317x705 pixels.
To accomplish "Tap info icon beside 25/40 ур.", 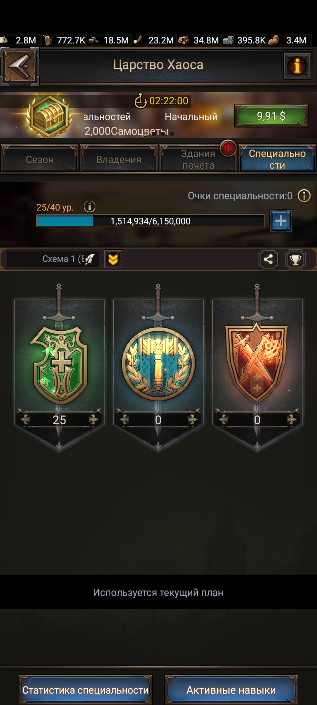I will click(x=90, y=207).
